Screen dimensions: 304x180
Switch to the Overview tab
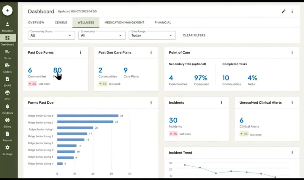(x=36, y=23)
